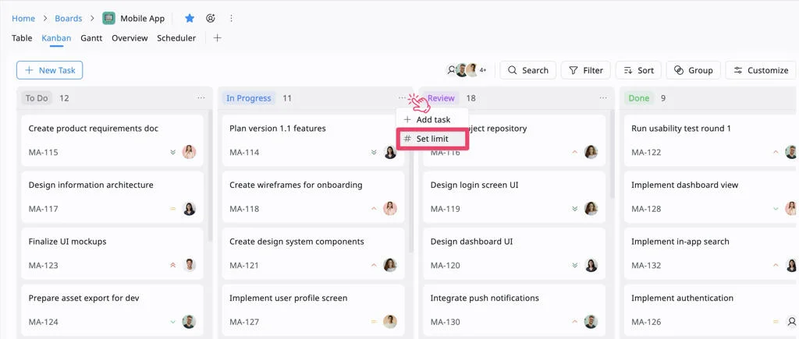Click the Mobile App board icon
The height and width of the screenshot is (339, 799).
pyautogui.click(x=108, y=18)
